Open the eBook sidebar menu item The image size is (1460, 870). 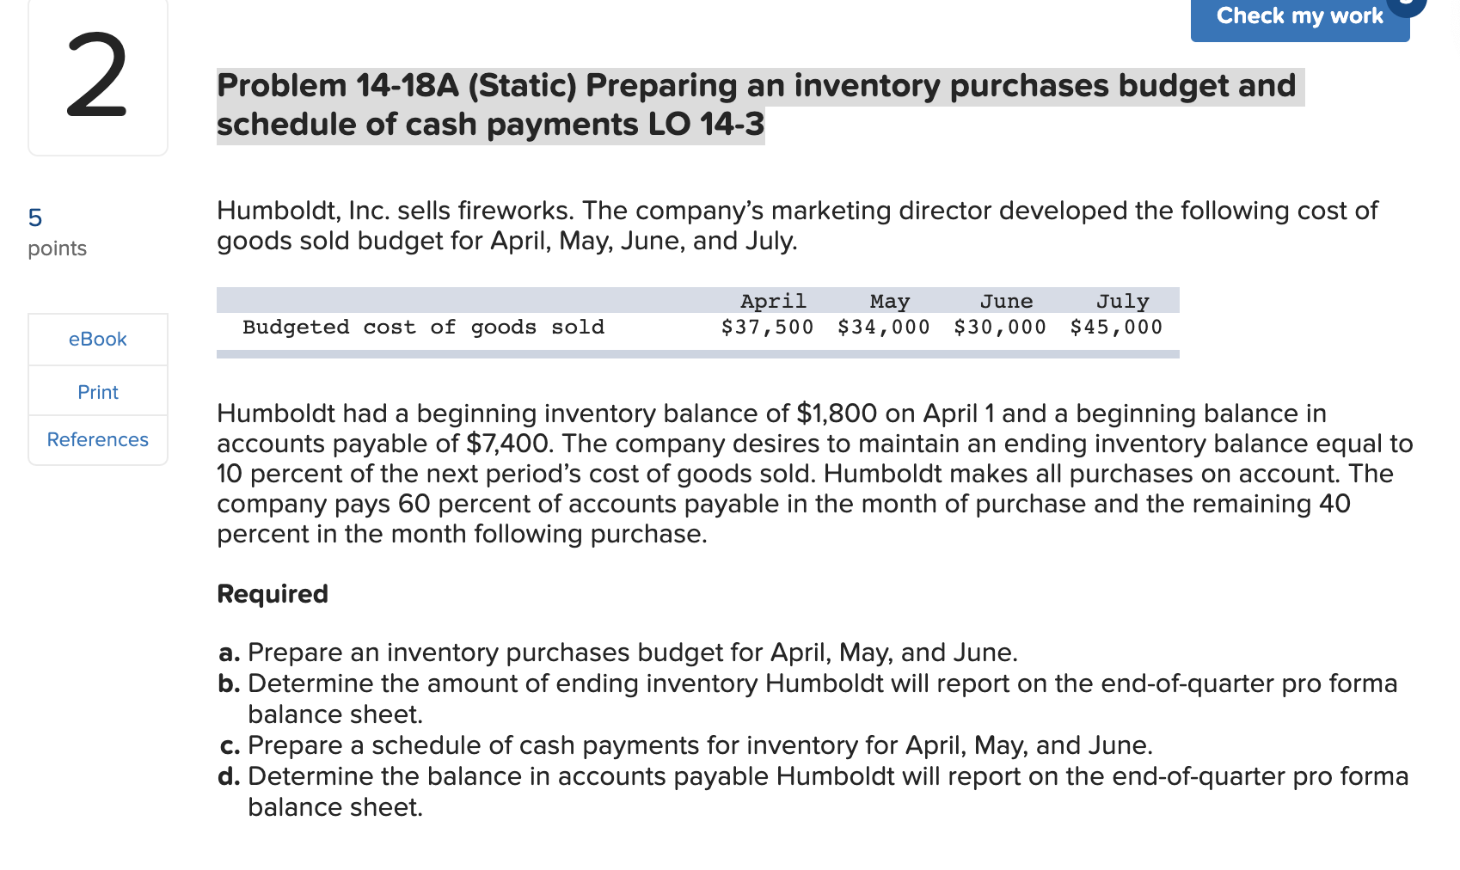[x=97, y=339]
